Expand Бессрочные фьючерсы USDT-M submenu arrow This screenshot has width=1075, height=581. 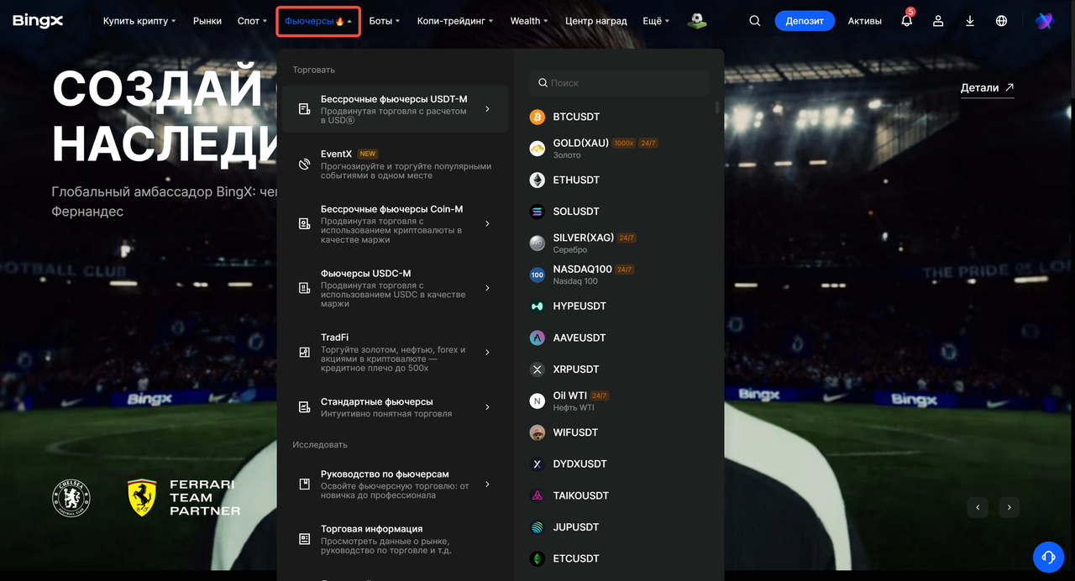[487, 109]
